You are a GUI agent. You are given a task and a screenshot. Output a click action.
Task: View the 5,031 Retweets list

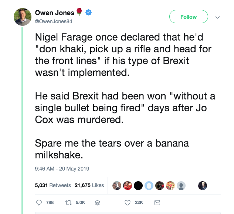click(x=52, y=185)
